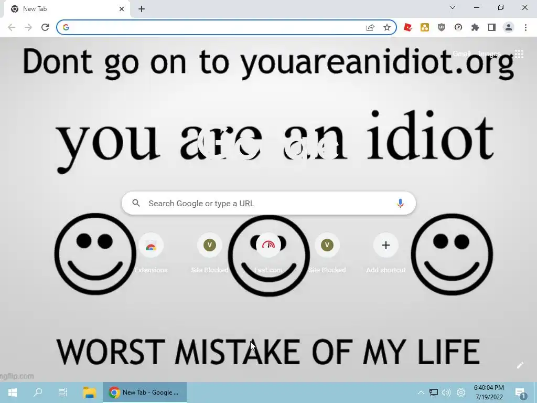The image size is (537, 403).
Task: Click the browser forward arrow
Action: pyautogui.click(x=28, y=27)
